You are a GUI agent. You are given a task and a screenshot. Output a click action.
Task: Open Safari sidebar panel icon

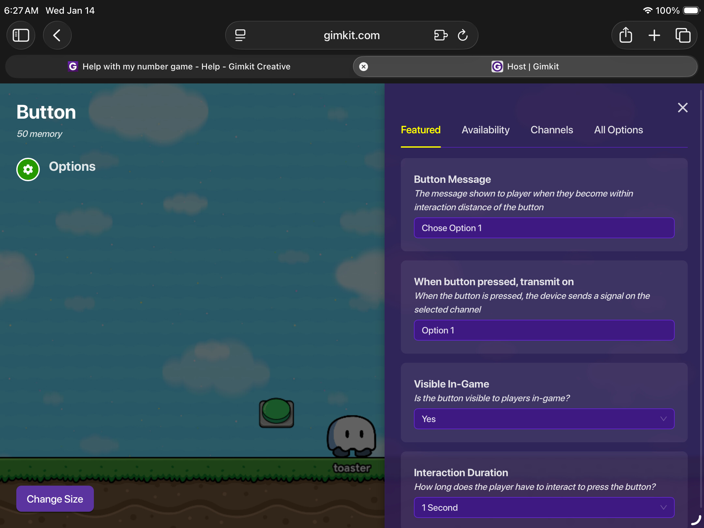point(21,35)
